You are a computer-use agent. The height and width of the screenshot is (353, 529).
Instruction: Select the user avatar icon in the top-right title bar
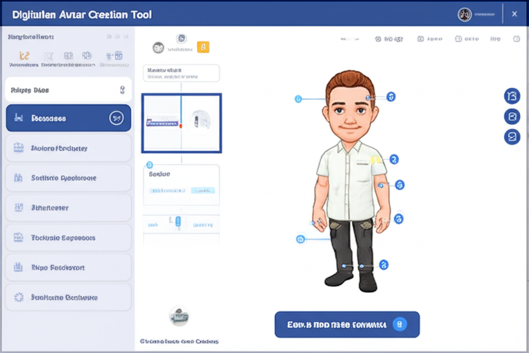coord(464,14)
